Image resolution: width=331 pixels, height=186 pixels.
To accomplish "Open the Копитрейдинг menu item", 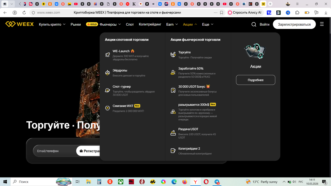I will point(150,24).
